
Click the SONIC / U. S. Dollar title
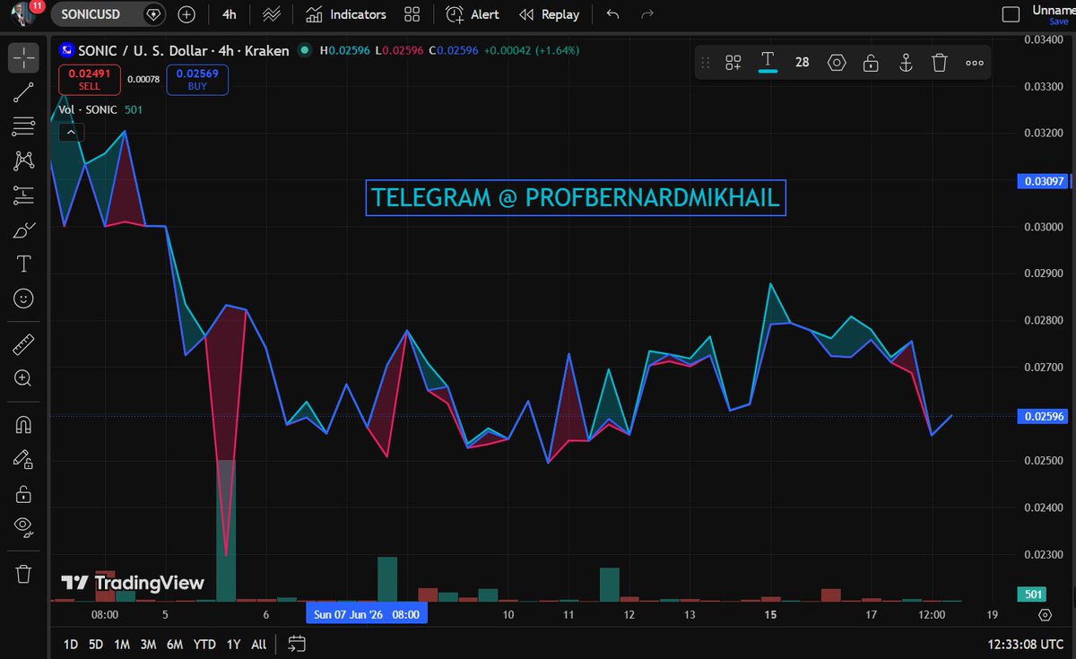[x=182, y=51]
